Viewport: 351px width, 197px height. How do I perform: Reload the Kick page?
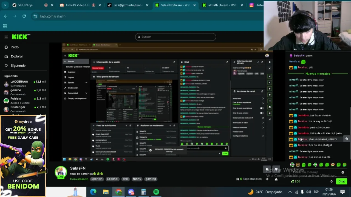pos(24,16)
